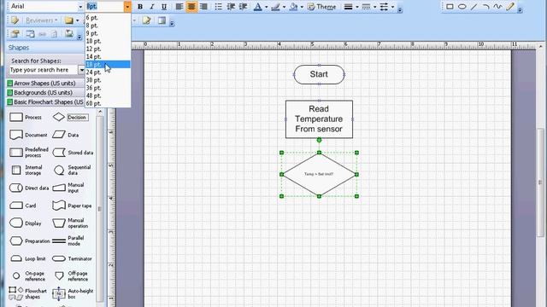This screenshot has height=307, width=547.
Task: Select the Terminator shape in stencil
Action: pos(72,258)
